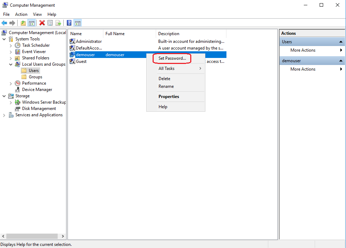This screenshot has width=346, height=248.
Task: Click the Device Manager icon
Action: coord(18,90)
